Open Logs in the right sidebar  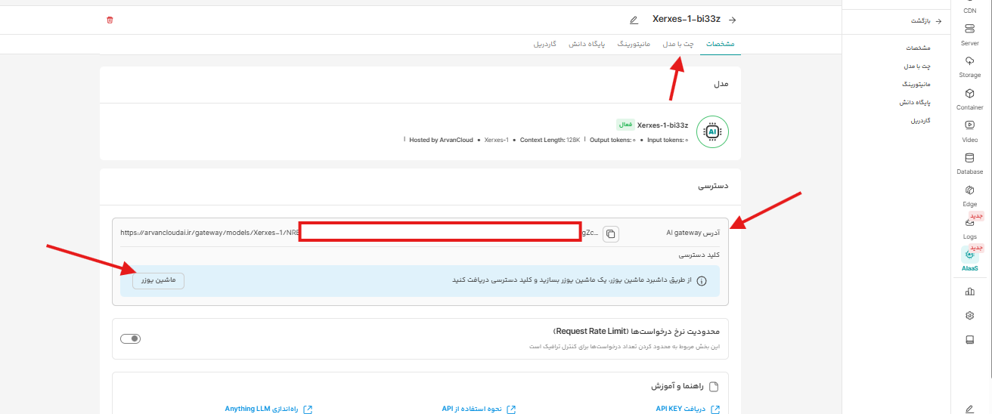[x=969, y=227]
